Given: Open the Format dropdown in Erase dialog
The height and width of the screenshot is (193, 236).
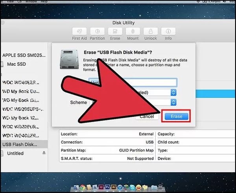Looking at the screenshot, I should click(173, 92).
